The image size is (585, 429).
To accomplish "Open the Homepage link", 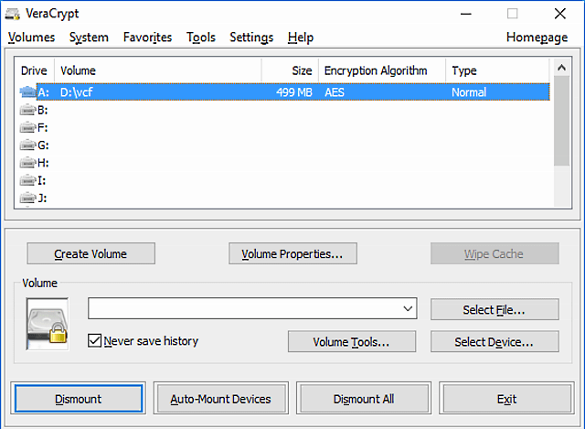I will pos(537,38).
